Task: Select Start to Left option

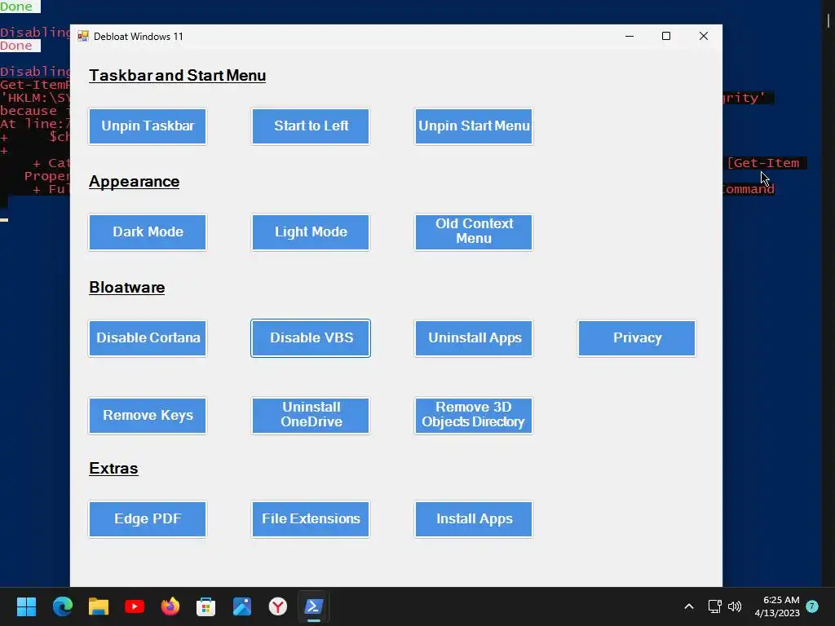Action: click(311, 126)
